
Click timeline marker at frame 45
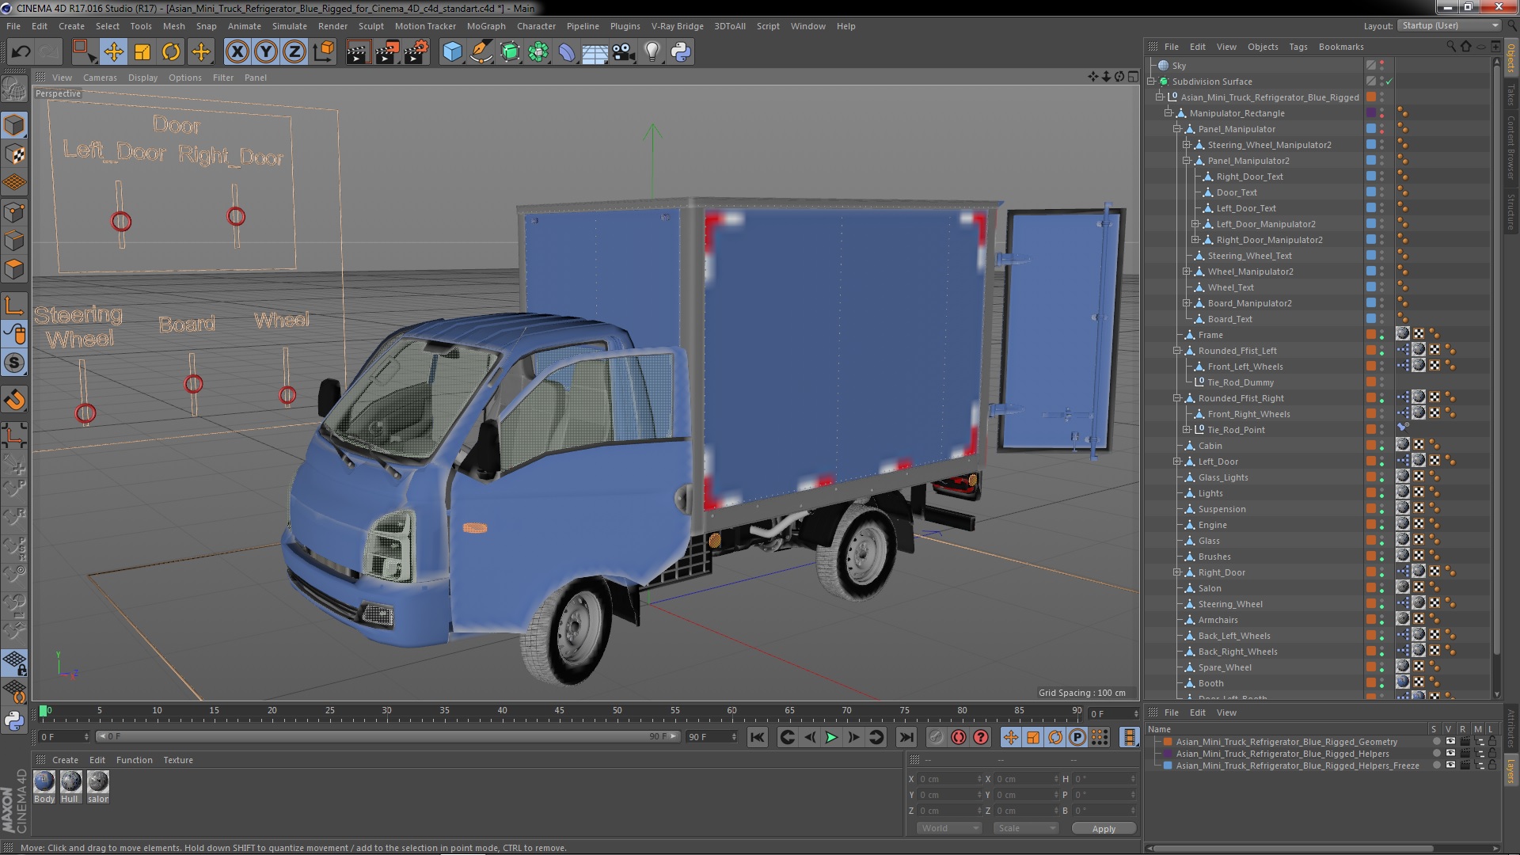(560, 711)
